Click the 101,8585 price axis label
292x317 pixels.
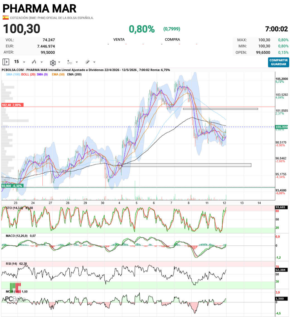(x=282, y=111)
